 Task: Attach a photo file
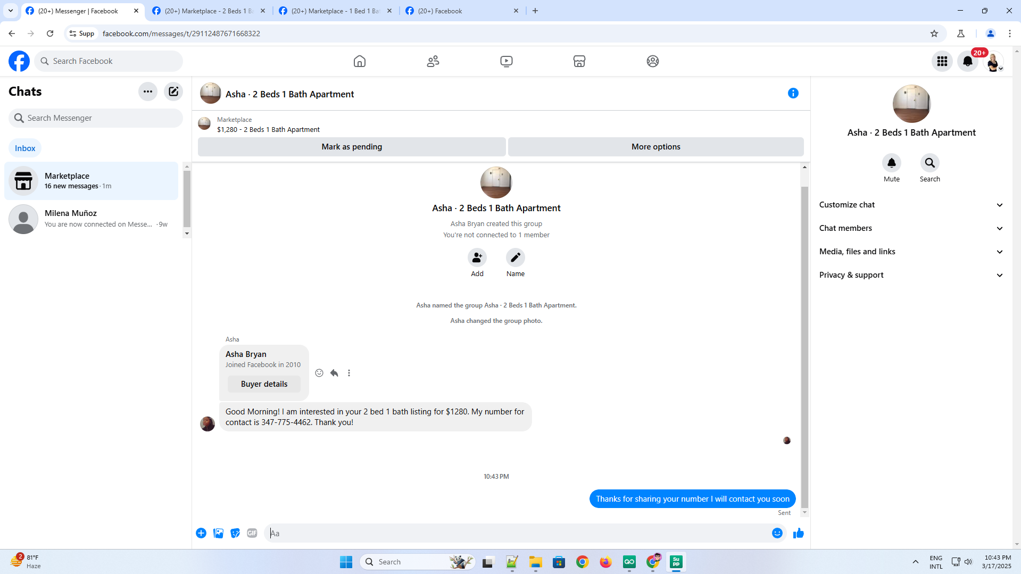[x=218, y=533]
